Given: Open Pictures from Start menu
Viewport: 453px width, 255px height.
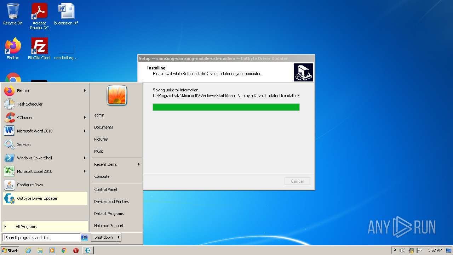Looking at the screenshot, I should pos(117,139).
